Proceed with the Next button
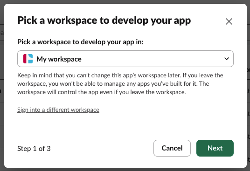This screenshot has width=250, height=171. [215, 148]
